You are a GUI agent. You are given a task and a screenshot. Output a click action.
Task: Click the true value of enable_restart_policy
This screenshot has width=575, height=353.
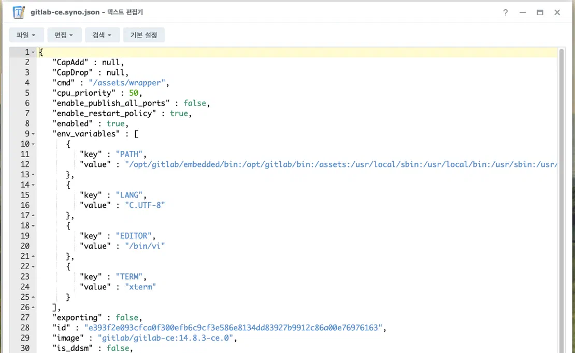[x=179, y=113]
